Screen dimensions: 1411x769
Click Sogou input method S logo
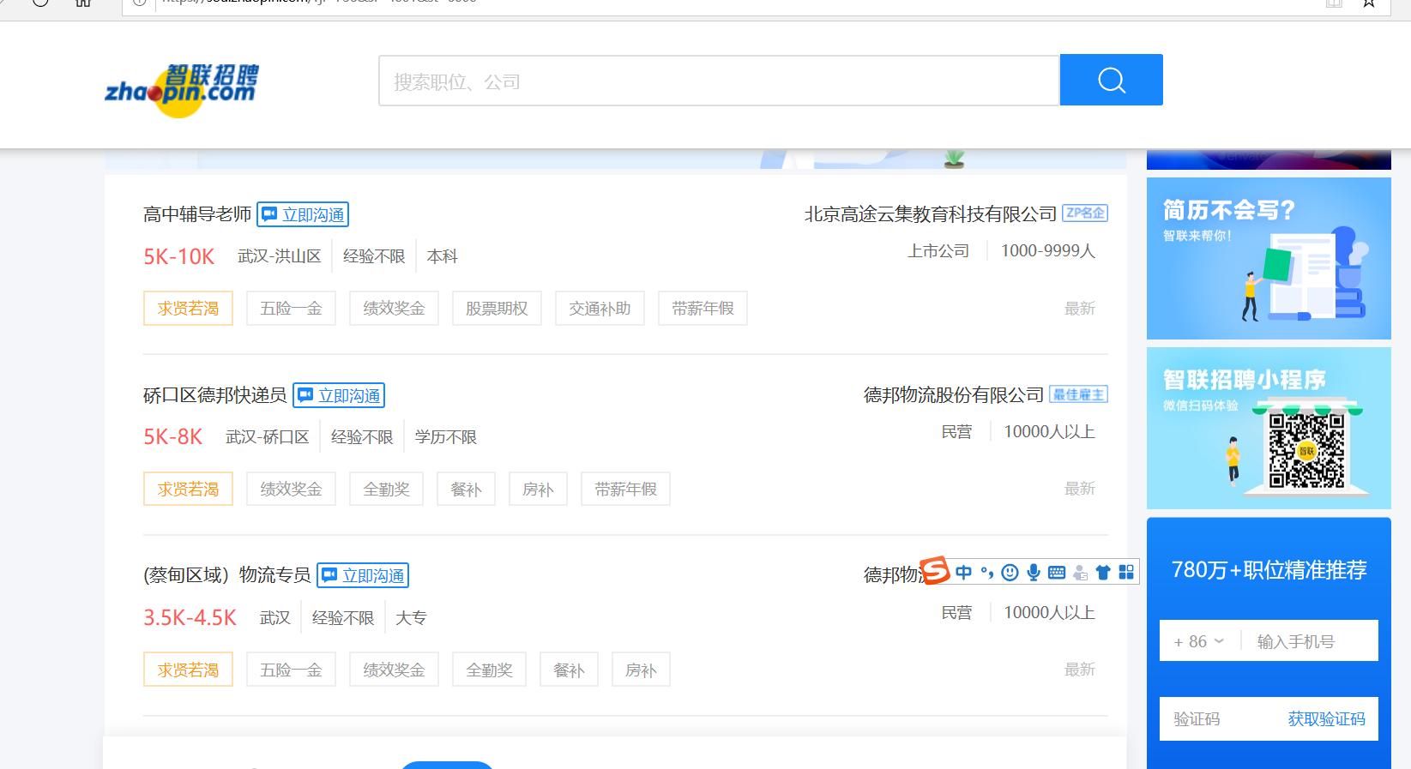point(934,571)
